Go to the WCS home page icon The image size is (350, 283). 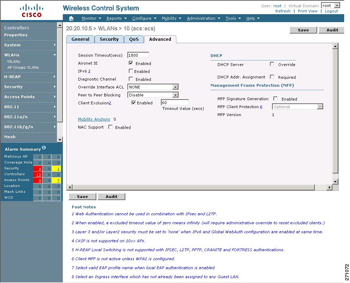[71, 18]
